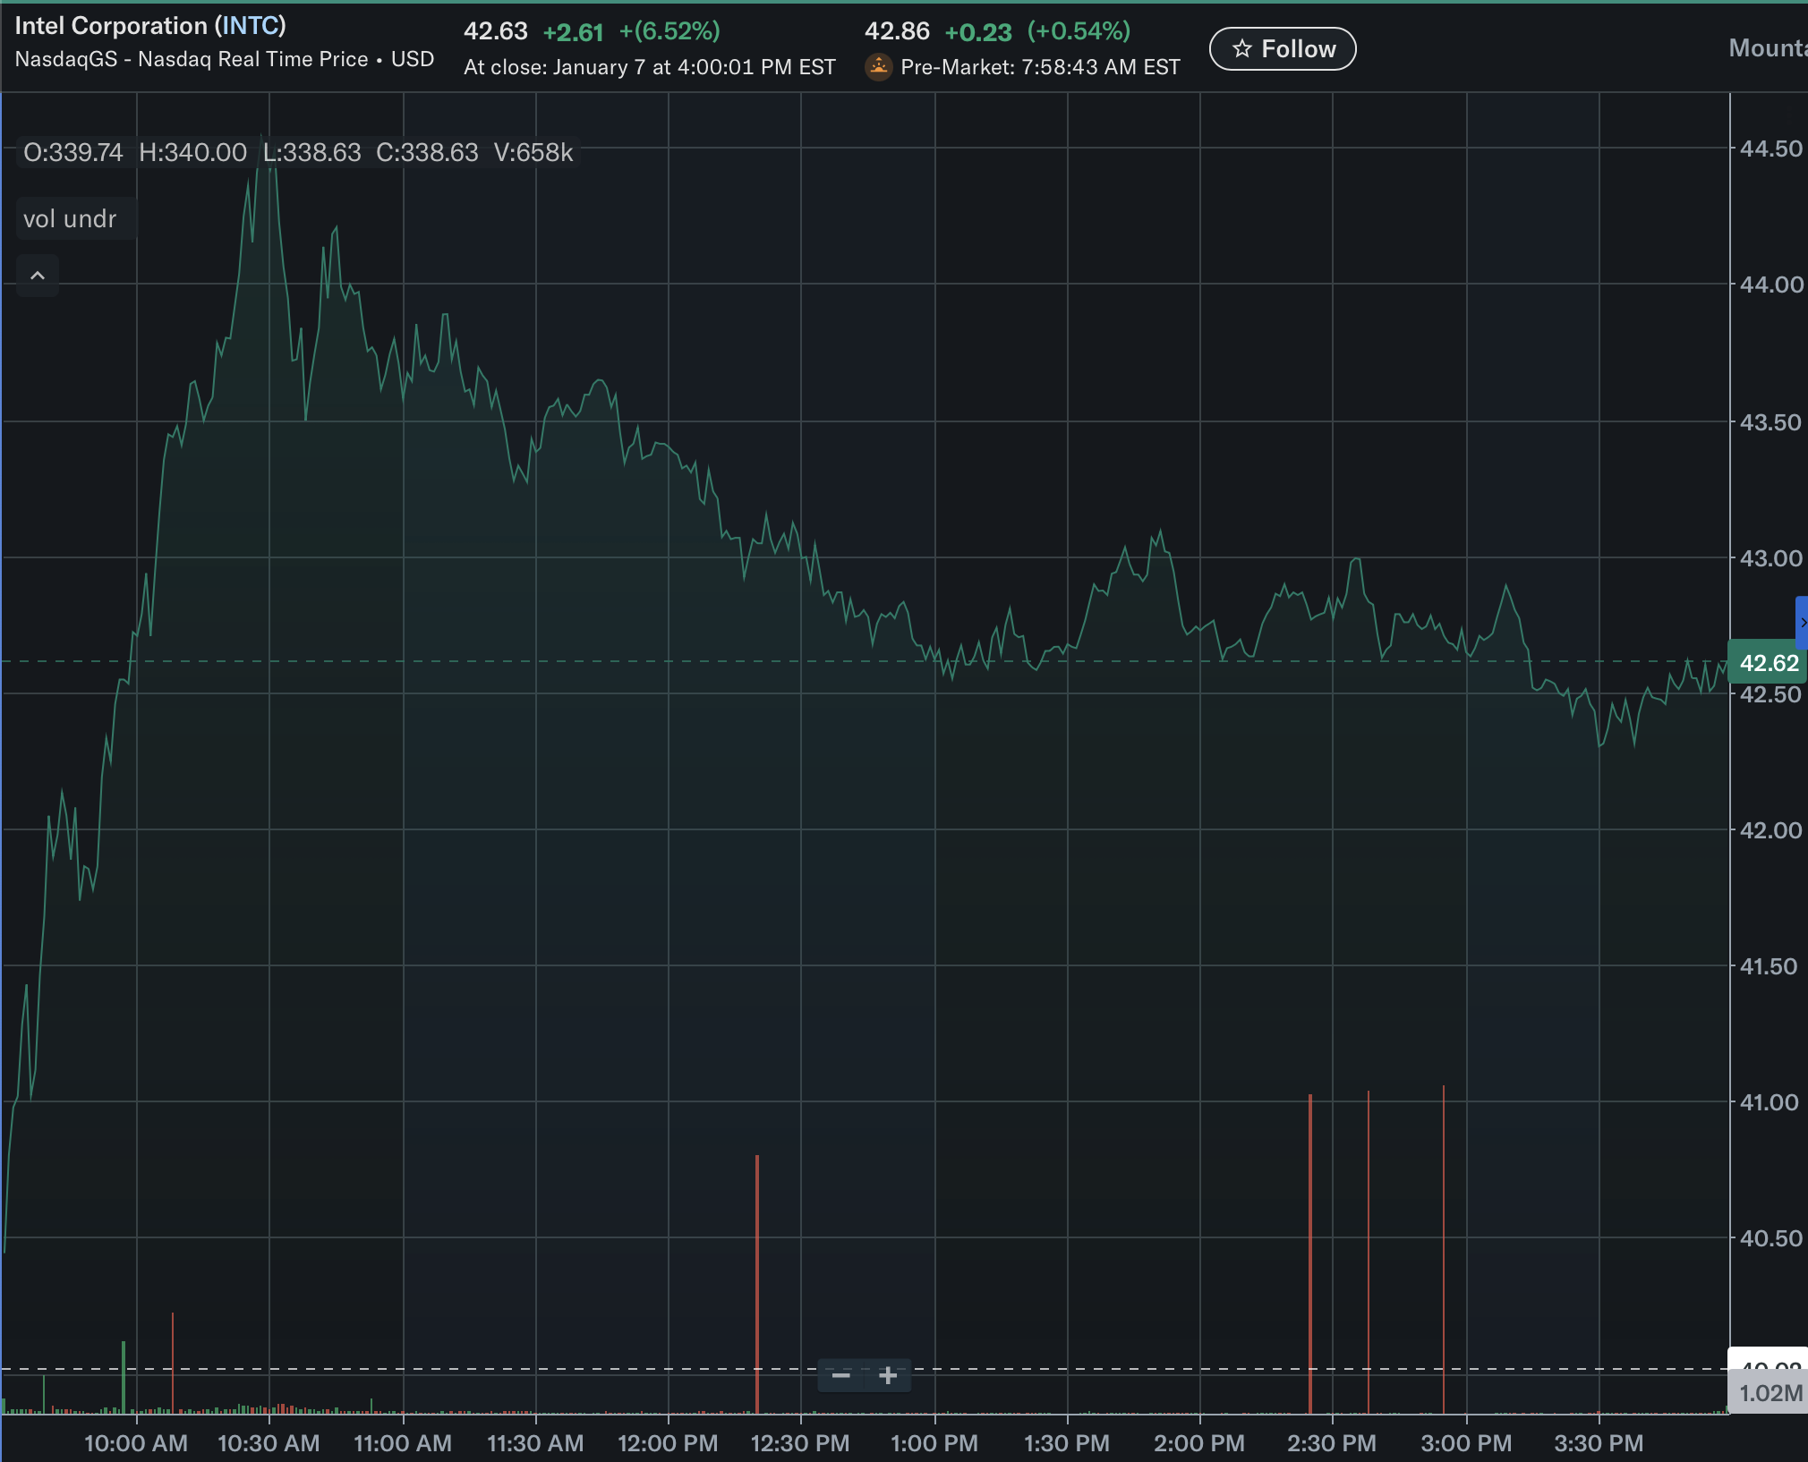Click the 12:00 PM time axis label
The height and width of the screenshot is (1462, 1808).
tap(668, 1443)
